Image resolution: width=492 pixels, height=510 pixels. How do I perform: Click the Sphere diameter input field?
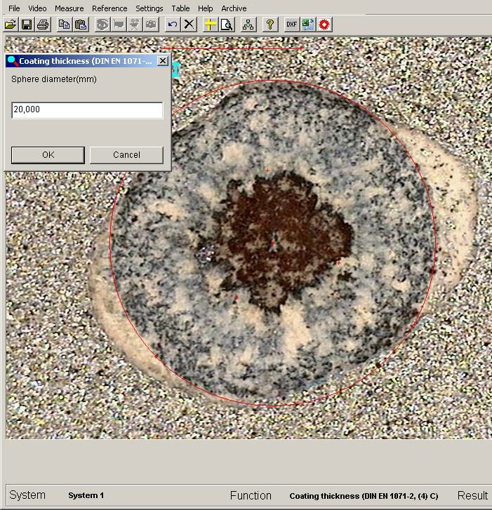click(x=87, y=110)
